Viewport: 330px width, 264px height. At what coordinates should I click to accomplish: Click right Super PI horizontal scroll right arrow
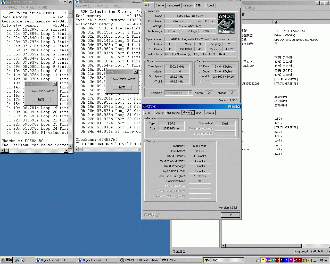139,149
